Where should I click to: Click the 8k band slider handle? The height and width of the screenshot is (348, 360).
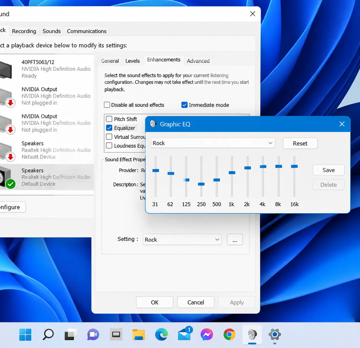tap(279, 166)
